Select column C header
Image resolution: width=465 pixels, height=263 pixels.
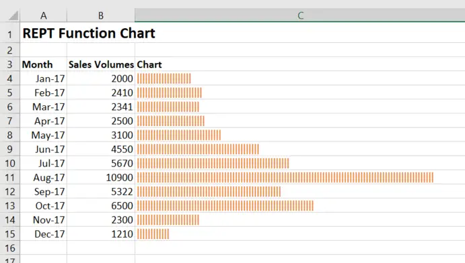pos(300,15)
